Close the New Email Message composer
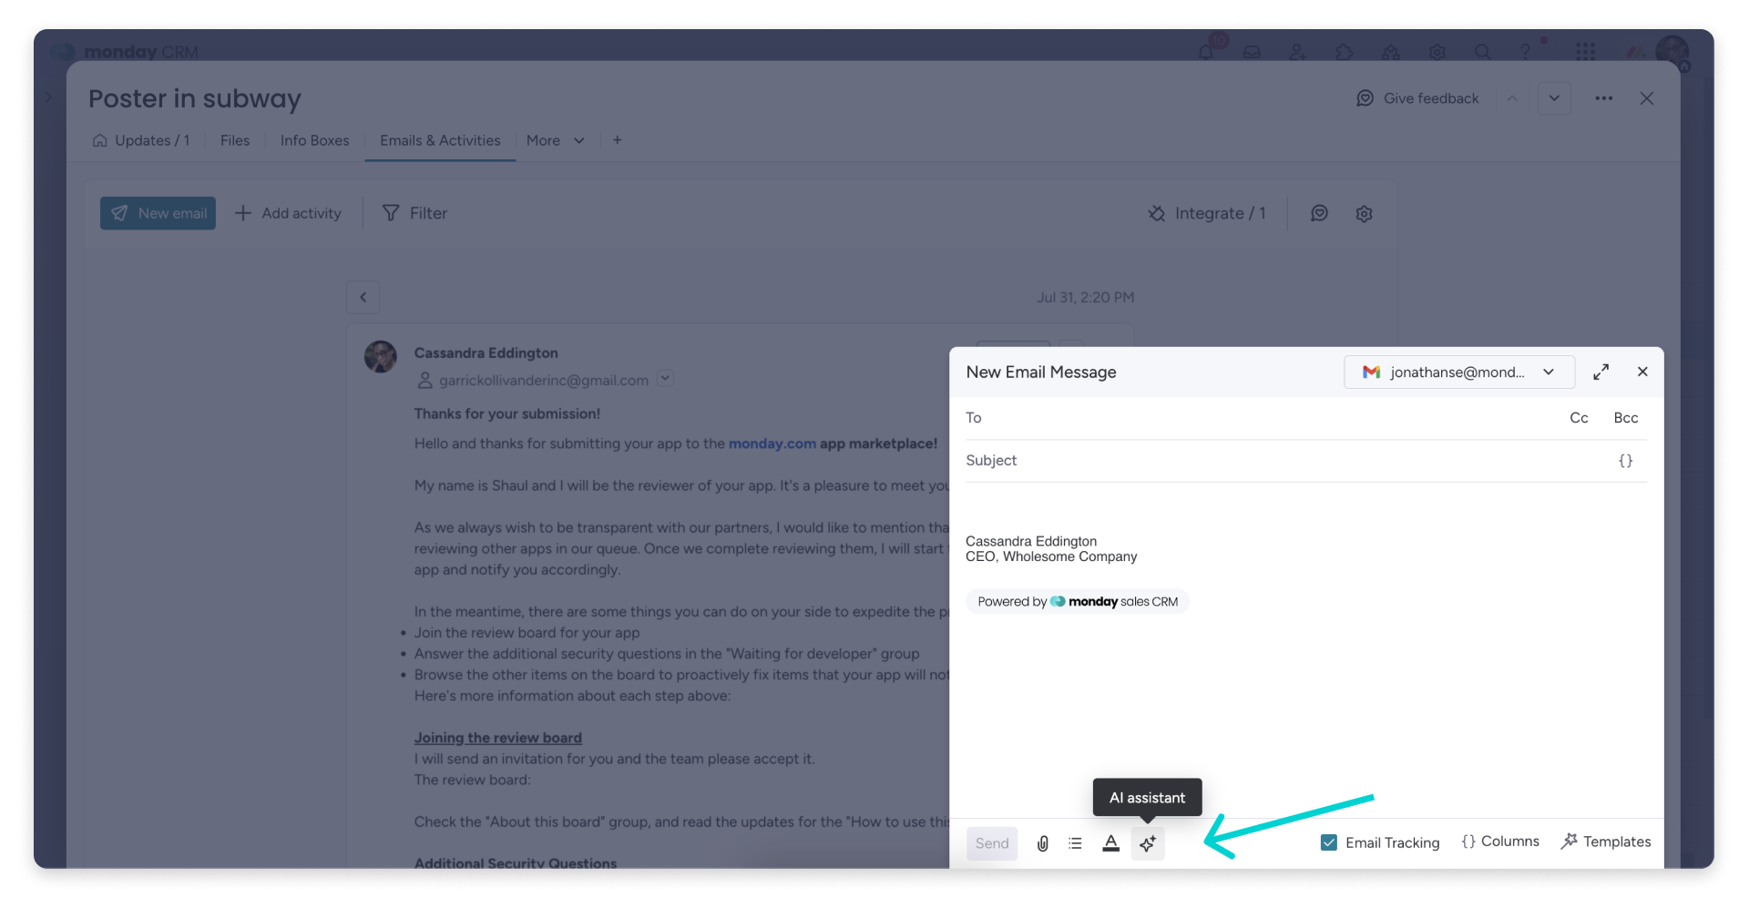The image size is (1749, 898). click(x=1642, y=372)
